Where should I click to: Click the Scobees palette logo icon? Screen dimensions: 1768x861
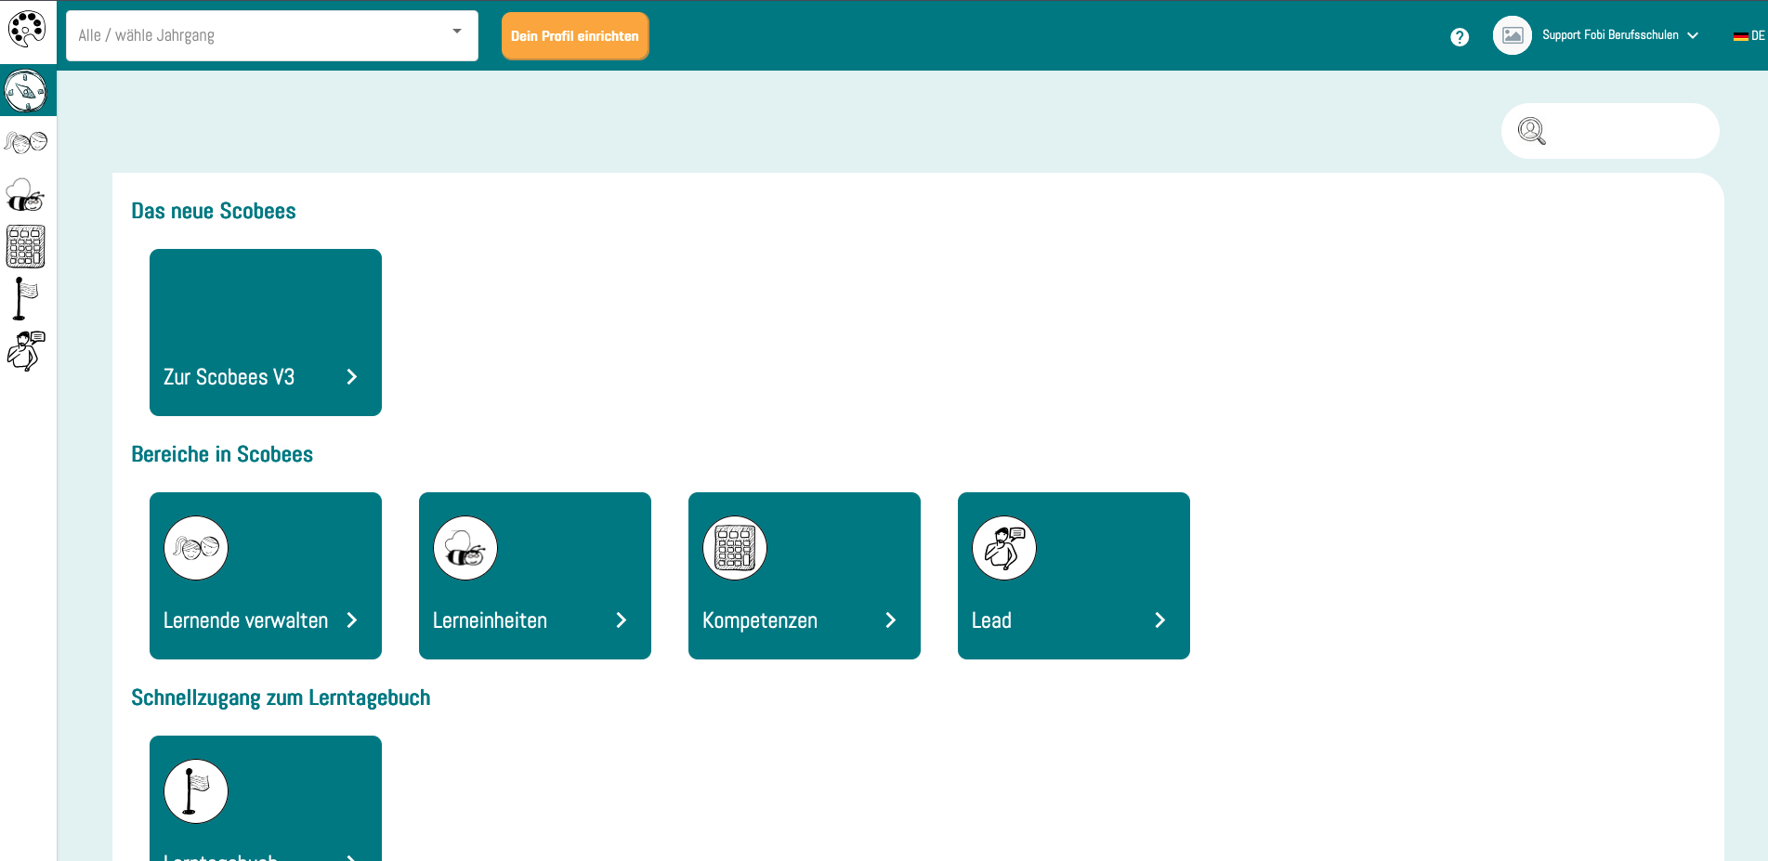click(x=27, y=30)
